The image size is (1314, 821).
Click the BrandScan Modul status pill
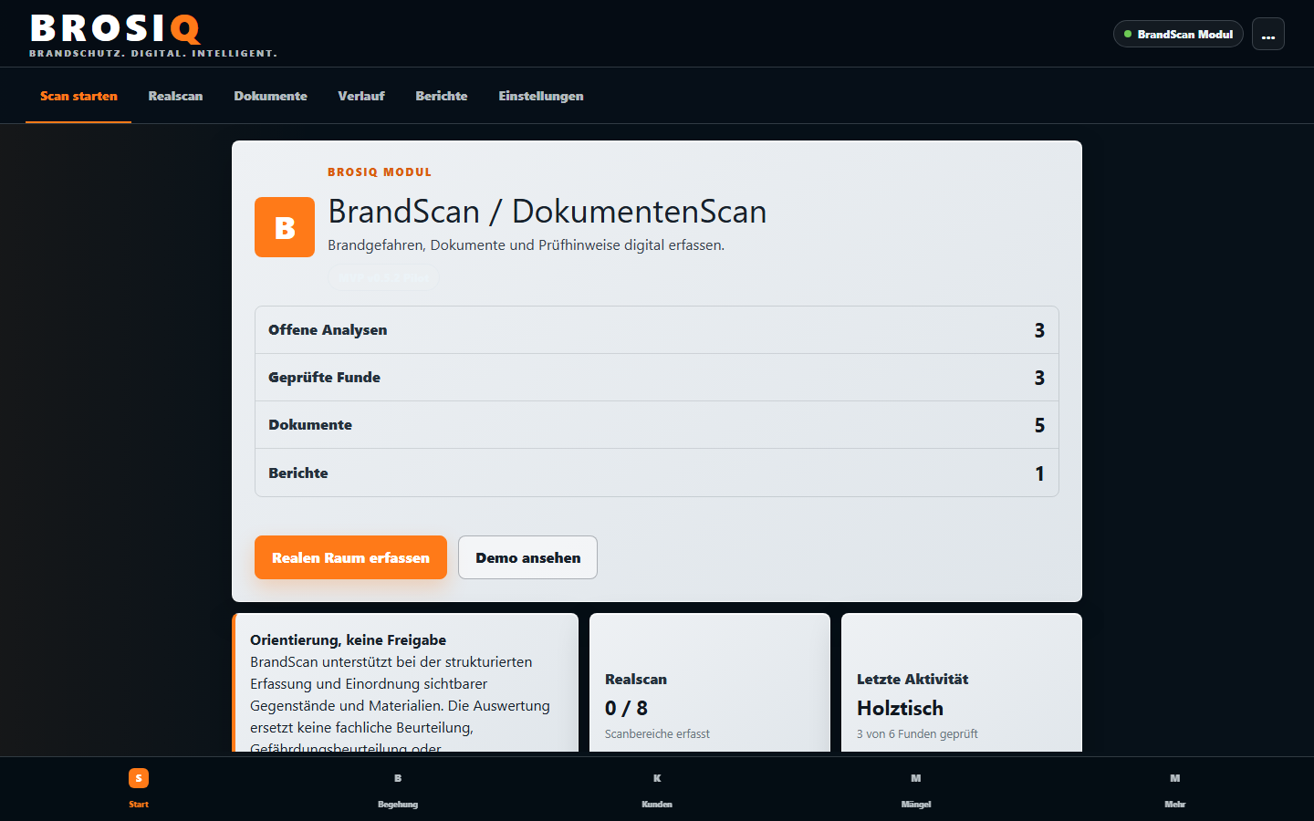(x=1178, y=34)
